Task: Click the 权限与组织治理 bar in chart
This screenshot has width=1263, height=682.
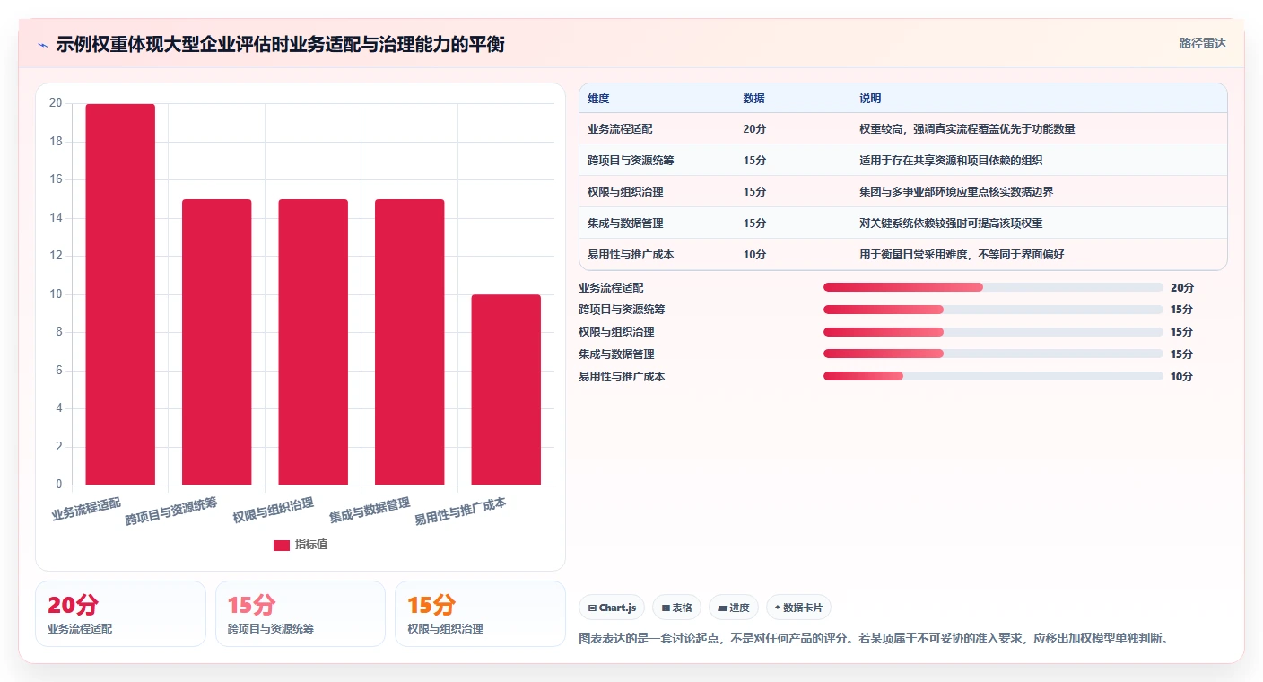Action: tap(313, 342)
